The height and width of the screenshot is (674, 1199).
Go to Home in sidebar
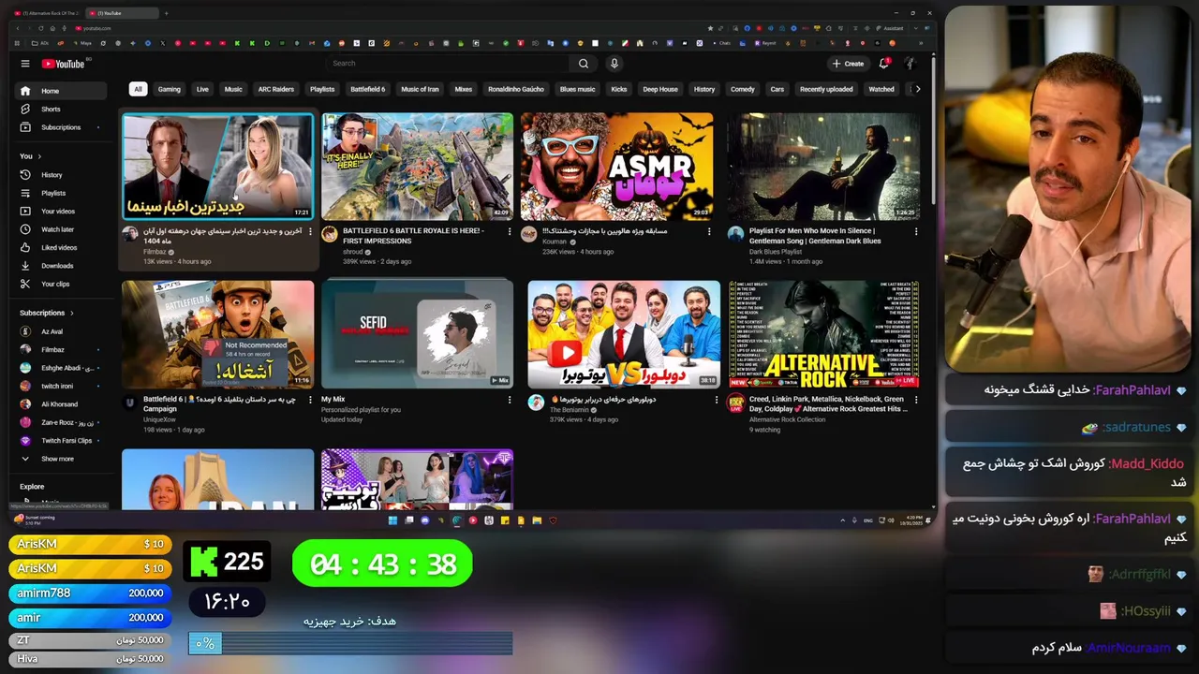(62, 91)
